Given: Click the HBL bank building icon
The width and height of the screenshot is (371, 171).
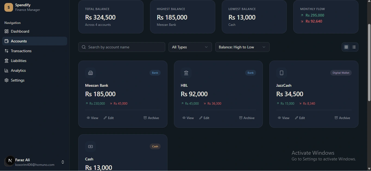Looking at the screenshot, I should click(x=186, y=73).
